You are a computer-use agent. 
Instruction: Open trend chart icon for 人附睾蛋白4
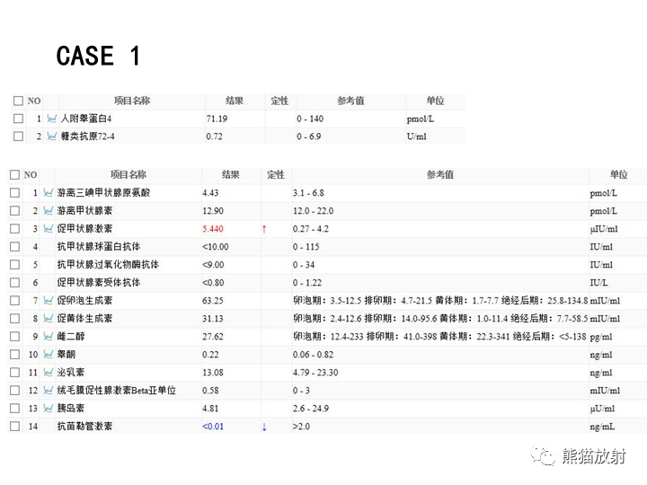(51, 119)
